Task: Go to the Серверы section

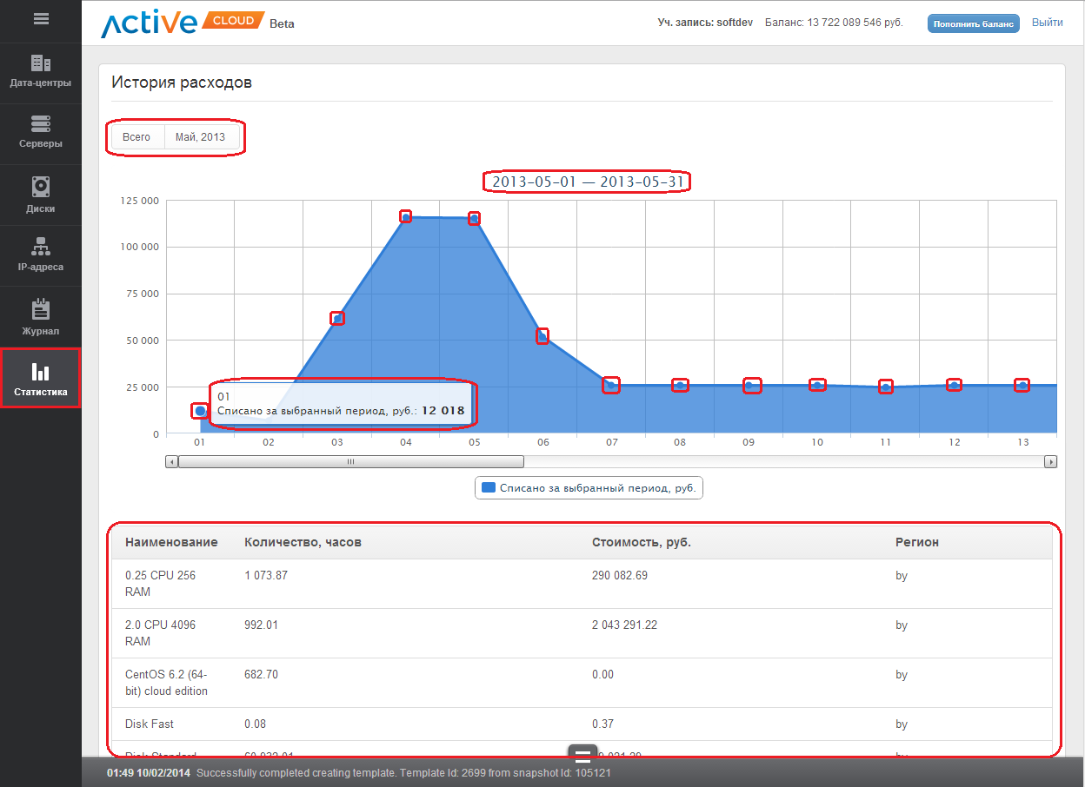Action: pos(41,133)
